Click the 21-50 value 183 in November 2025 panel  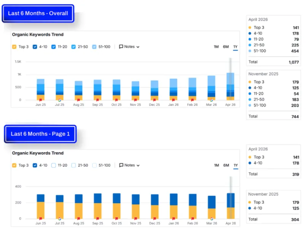click(x=295, y=99)
